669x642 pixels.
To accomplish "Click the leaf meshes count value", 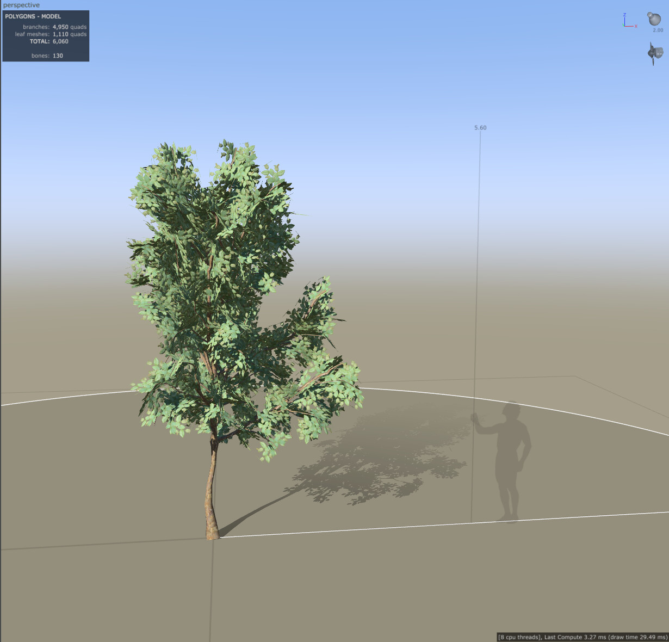I will [60, 34].
